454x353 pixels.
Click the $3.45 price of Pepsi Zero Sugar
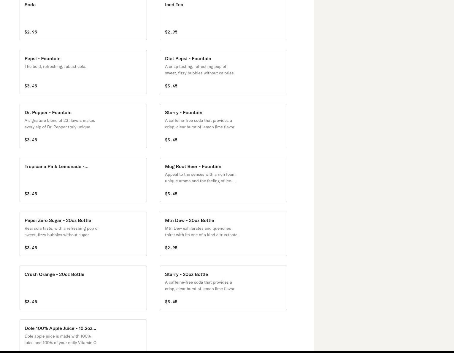pos(31,248)
